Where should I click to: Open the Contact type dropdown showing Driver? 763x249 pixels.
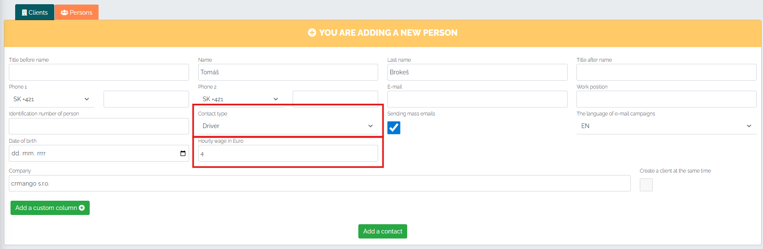tap(288, 126)
